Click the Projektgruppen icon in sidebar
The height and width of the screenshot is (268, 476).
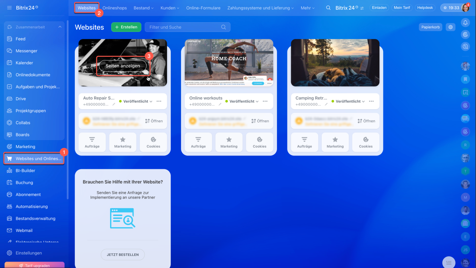tap(10, 111)
